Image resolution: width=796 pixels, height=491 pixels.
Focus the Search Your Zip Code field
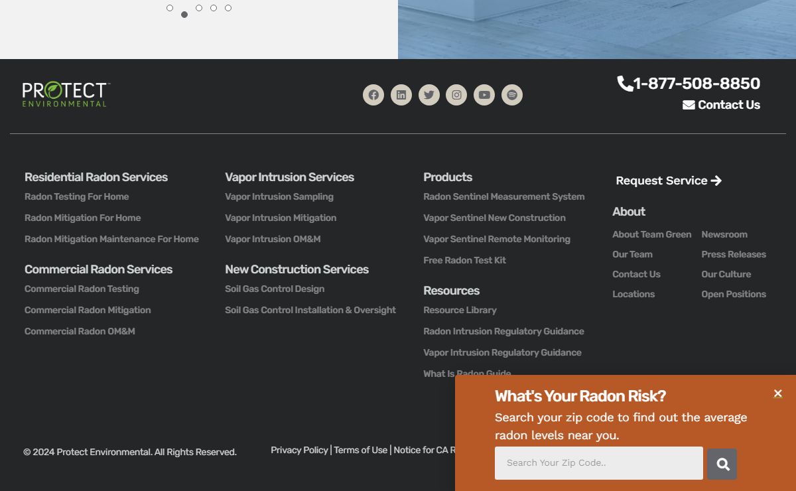[599, 463]
